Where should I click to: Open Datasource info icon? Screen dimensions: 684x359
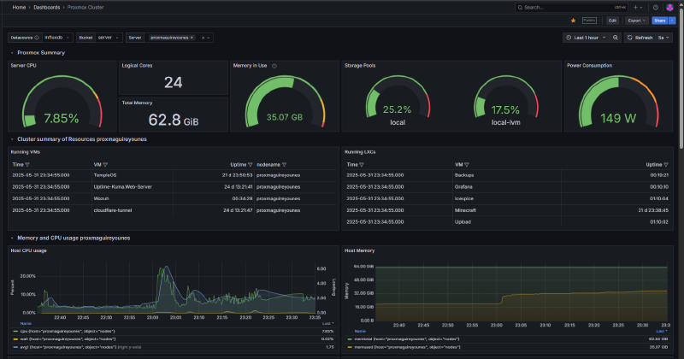37,38
